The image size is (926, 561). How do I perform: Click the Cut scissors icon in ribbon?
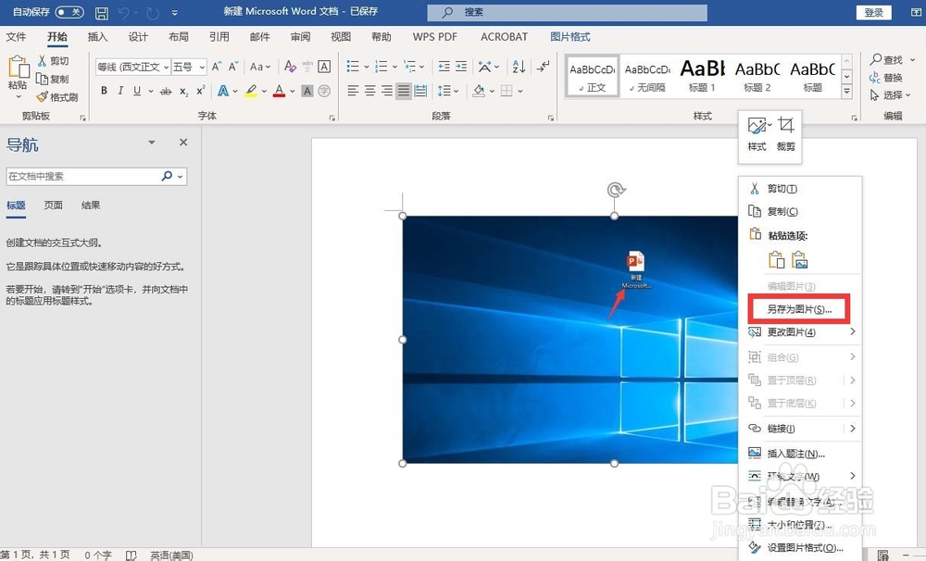coord(42,60)
